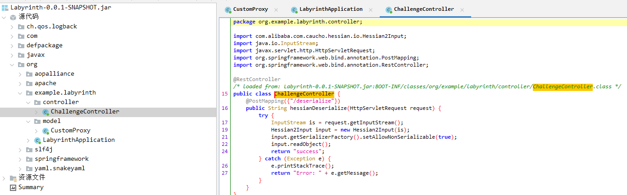Collapse the org package node
This screenshot has width=627, height=195.
[12, 64]
